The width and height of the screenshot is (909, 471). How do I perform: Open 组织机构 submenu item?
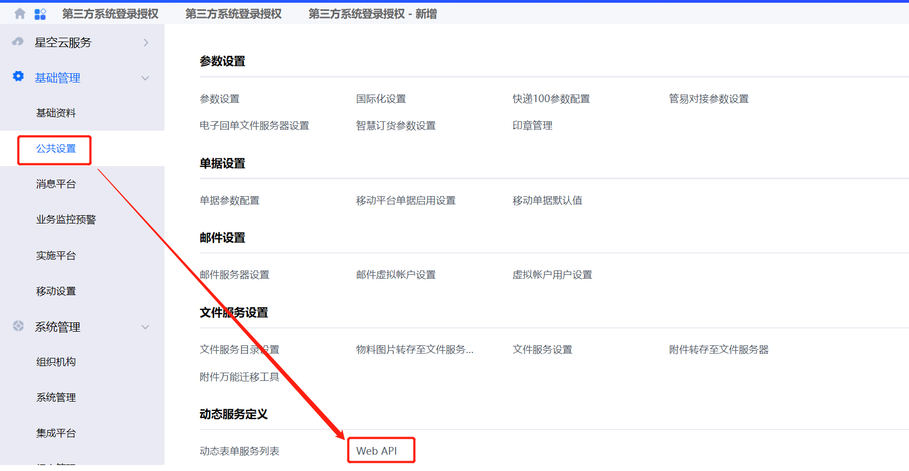click(56, 362)
